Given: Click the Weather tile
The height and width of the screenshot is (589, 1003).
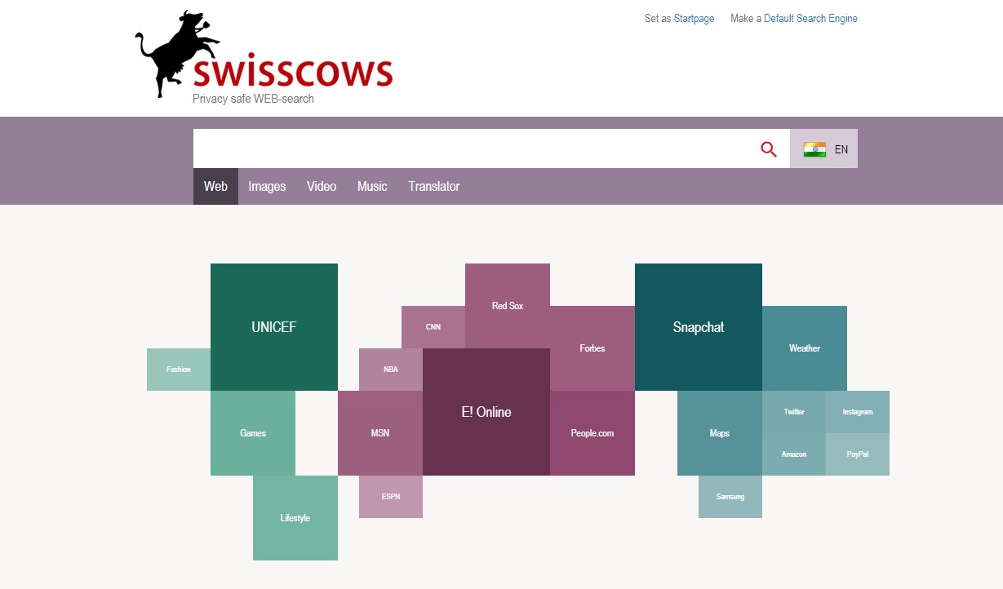Looking at the screenshot, I should tap(805, 348).
